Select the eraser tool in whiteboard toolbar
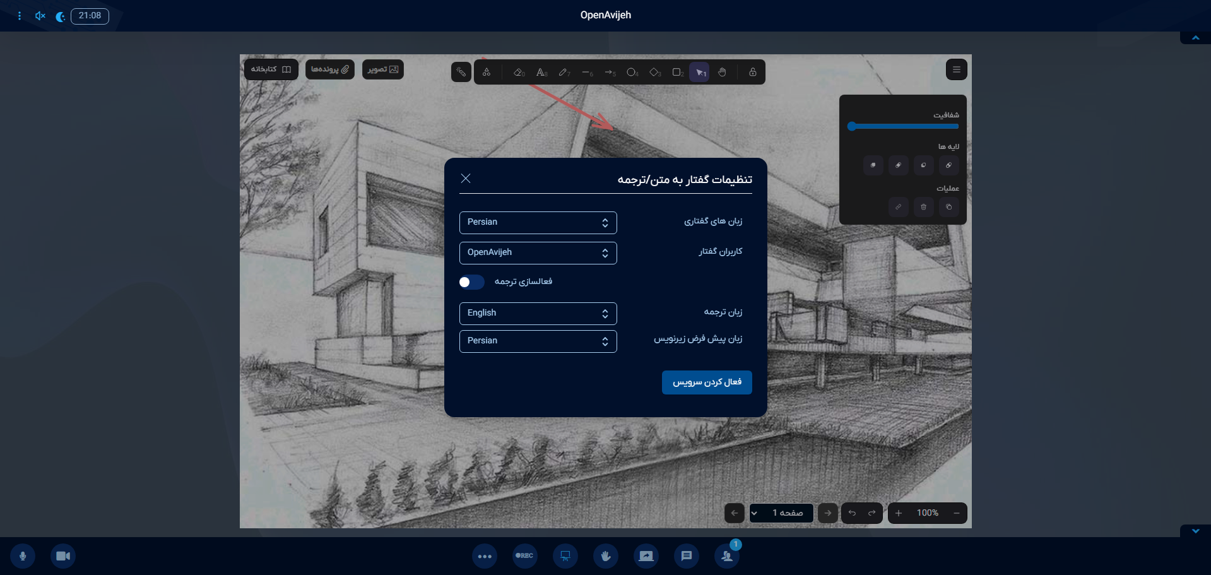Image resolution: width=1211 pixels, height=575 pixels. 519,73
